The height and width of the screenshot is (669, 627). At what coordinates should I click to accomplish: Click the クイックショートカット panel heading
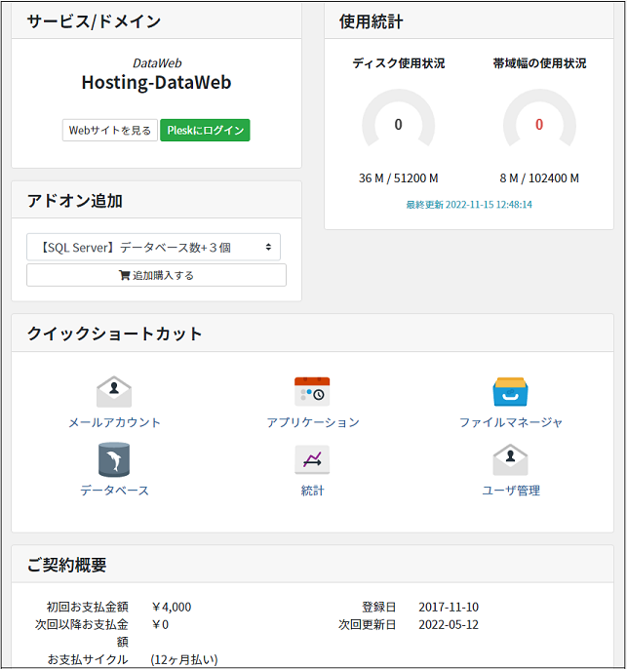pos(114,334)
